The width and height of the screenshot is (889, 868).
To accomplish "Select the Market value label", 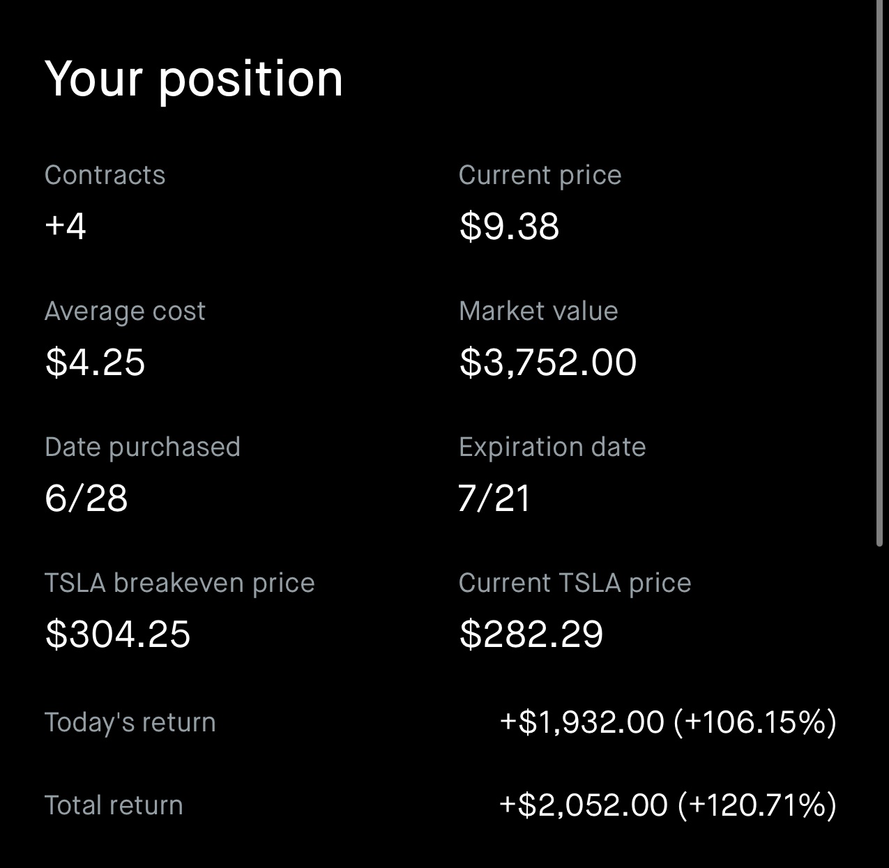I will [x=538, y=311].
